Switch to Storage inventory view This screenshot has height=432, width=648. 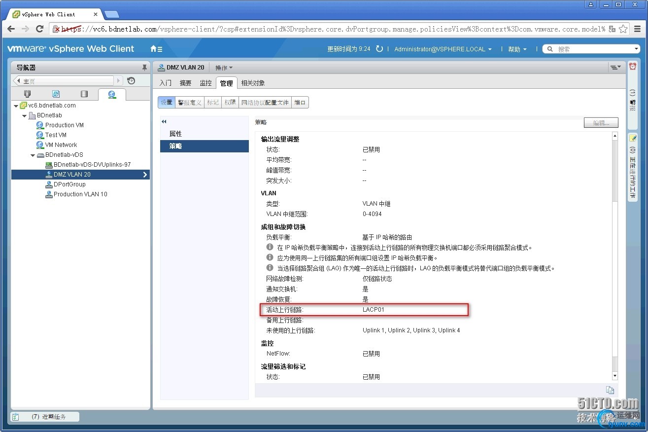point(84,94)
